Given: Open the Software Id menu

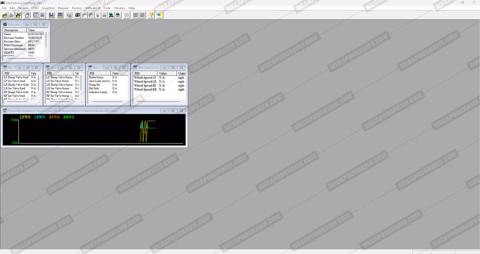Looking at the screenshot, I should (x=92, y=8).
